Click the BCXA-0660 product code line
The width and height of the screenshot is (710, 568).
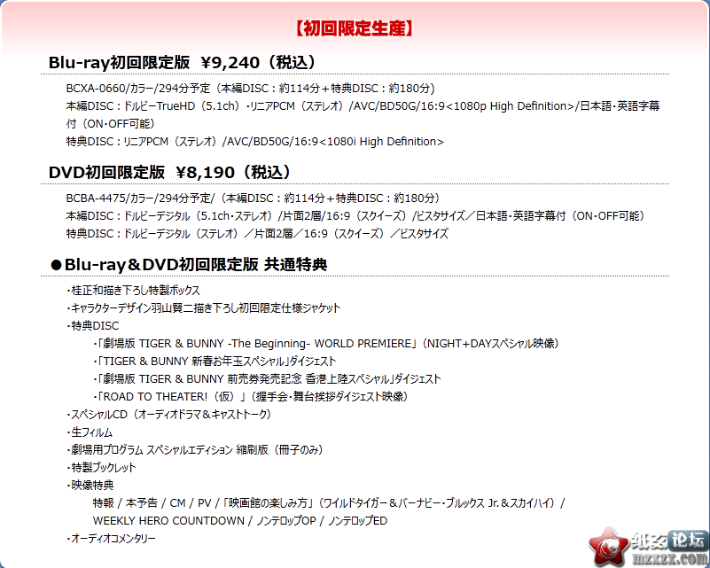(x=250, y=89)
